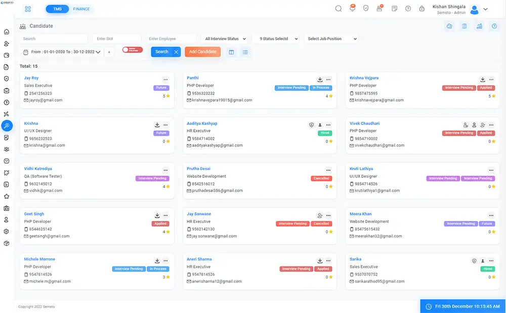Viewport: 506px width, 313px height.
Task: Expand the user profile chevron
Action: coord(485,9)
